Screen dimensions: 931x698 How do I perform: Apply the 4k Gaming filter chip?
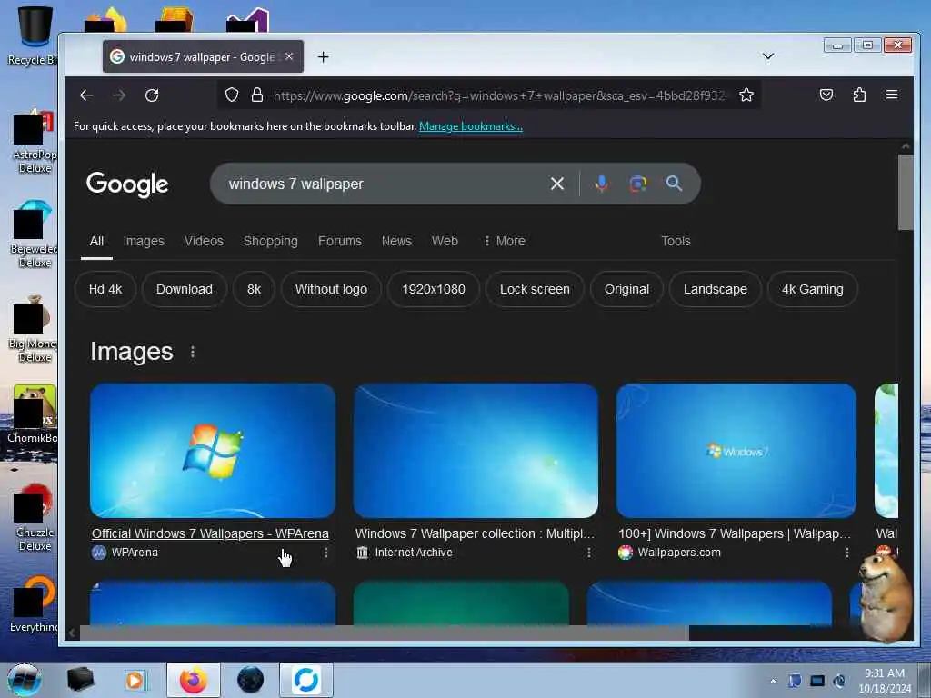[x=812, y=289]
